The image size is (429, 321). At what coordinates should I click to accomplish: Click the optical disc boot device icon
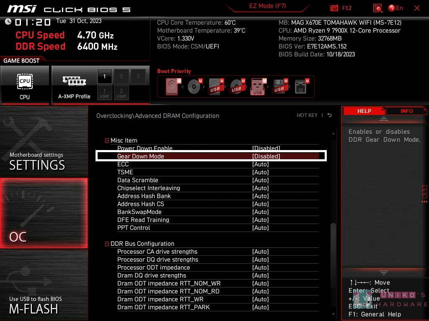coord(194,86)
